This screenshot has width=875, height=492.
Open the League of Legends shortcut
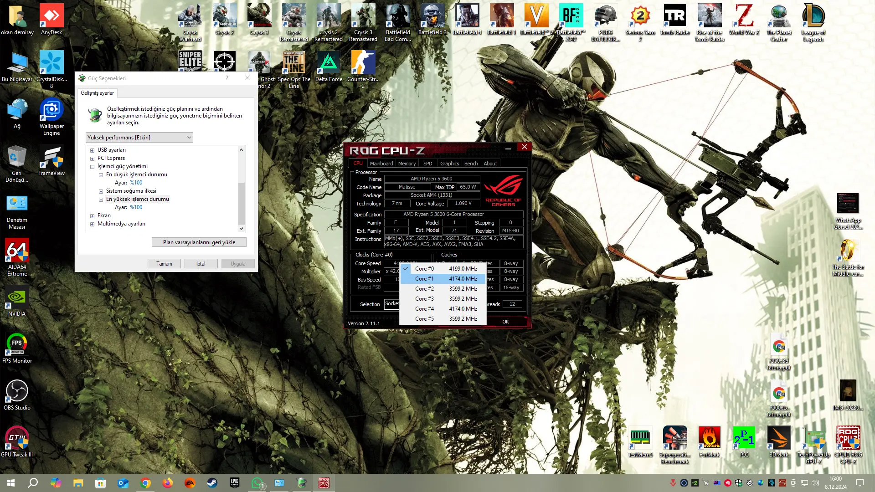click(x=813, y=23)
